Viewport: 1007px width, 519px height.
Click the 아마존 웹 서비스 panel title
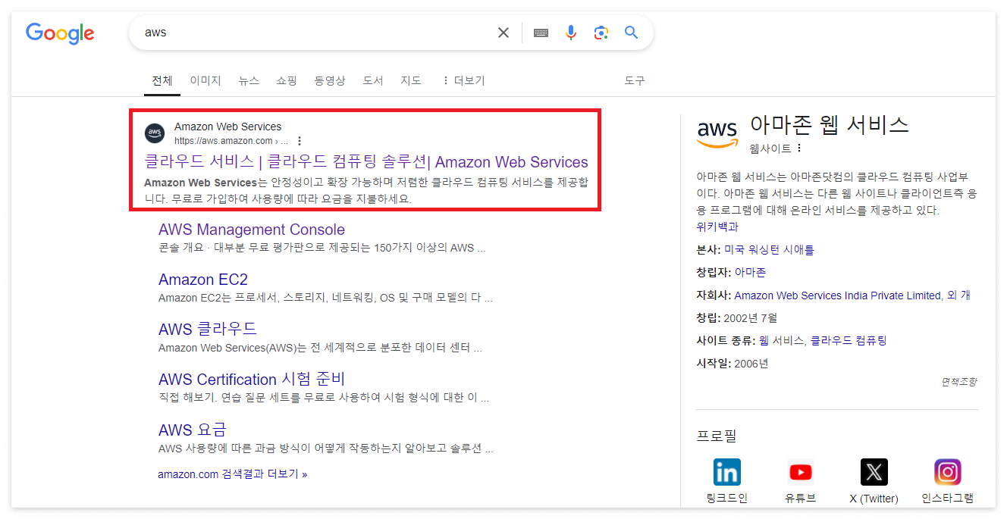click(829, 124)
